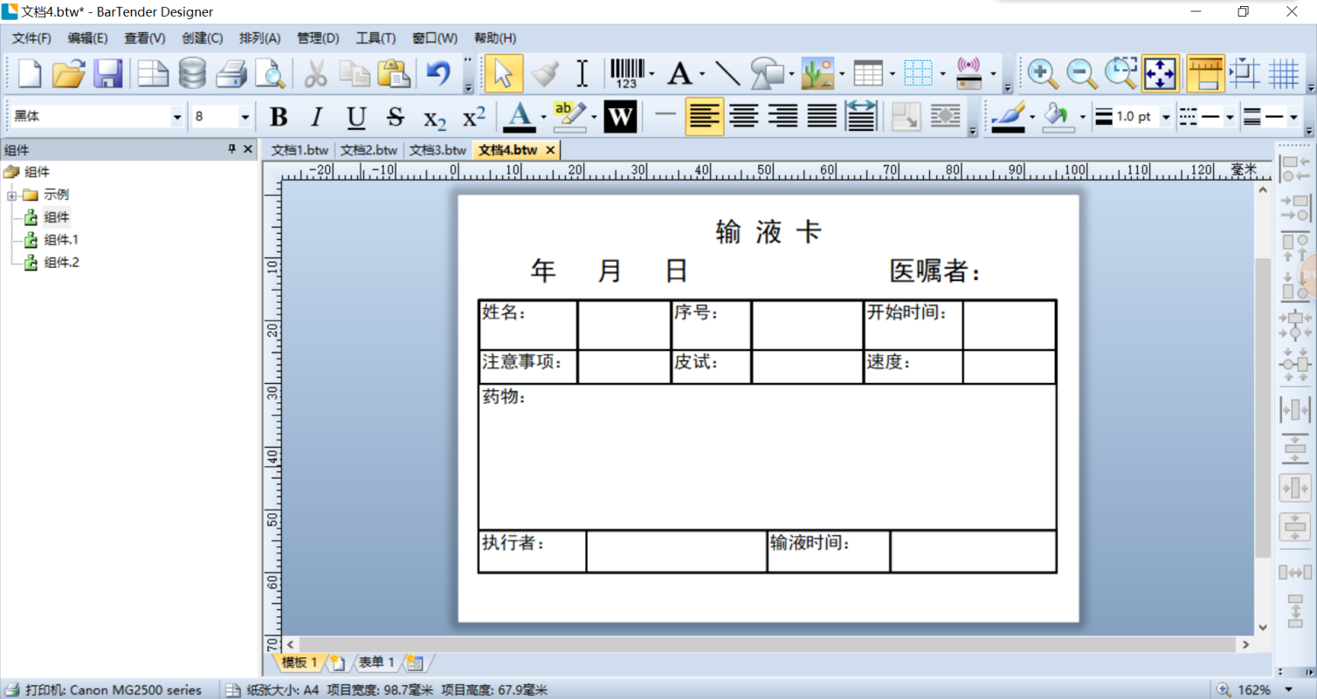Select the text A creation tool
Viewport: 1317px width, 699px height.
(679, 73)
